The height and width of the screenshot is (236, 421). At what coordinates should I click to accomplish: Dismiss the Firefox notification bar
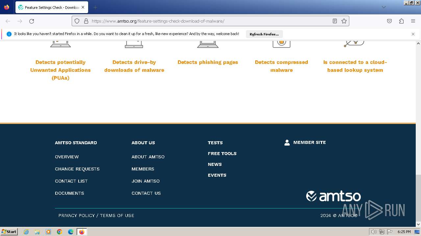coord(413,34)
